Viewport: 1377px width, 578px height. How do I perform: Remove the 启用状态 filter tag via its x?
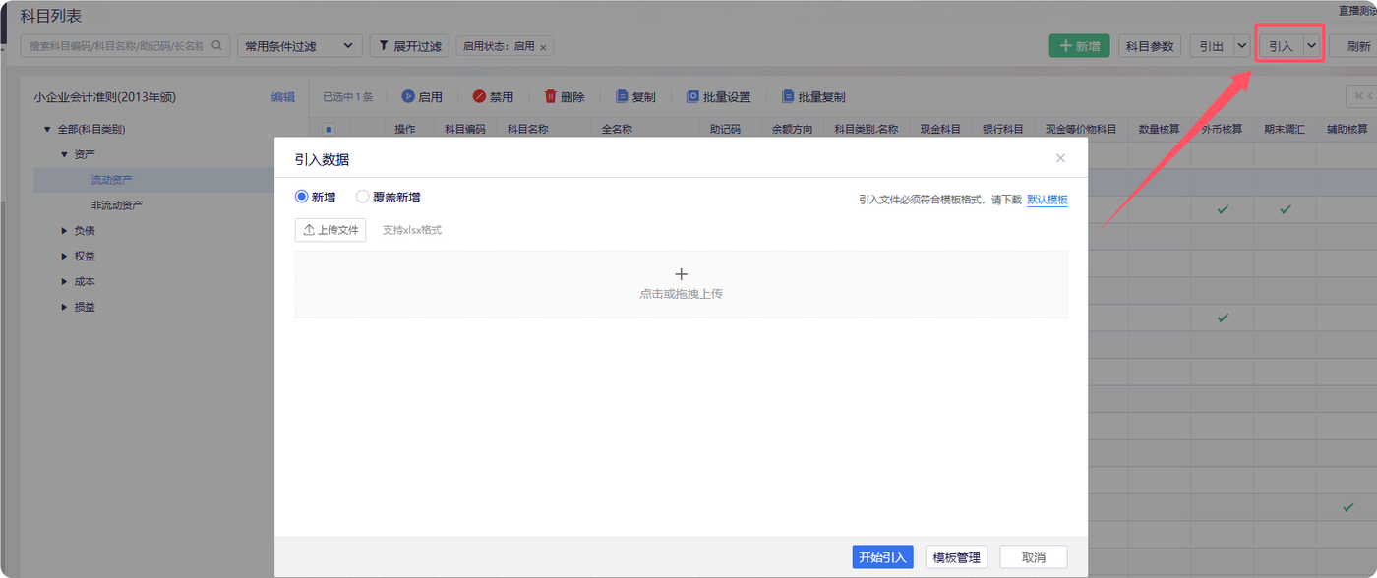point(543,47)
